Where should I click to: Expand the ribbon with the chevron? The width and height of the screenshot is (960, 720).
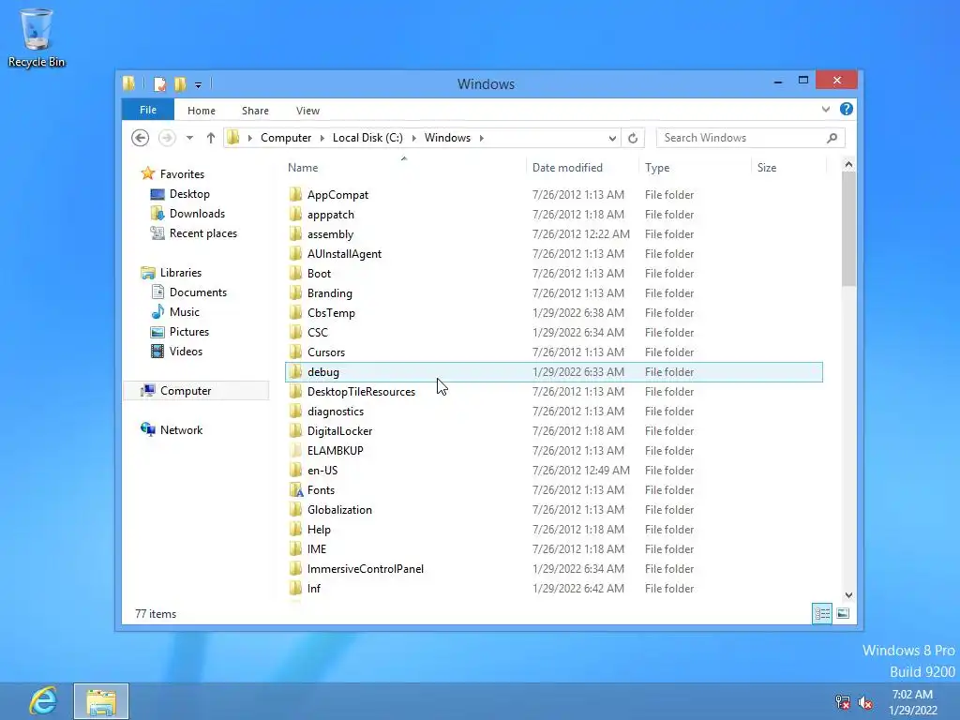point(826,109)
